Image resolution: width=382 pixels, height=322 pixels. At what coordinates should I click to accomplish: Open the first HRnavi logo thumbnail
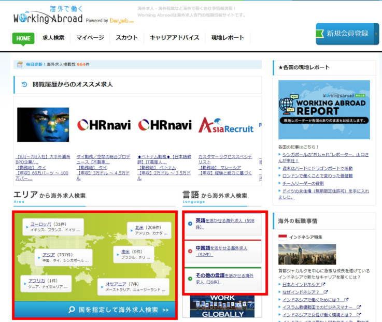pyautogui.click(x=104, y=125)
